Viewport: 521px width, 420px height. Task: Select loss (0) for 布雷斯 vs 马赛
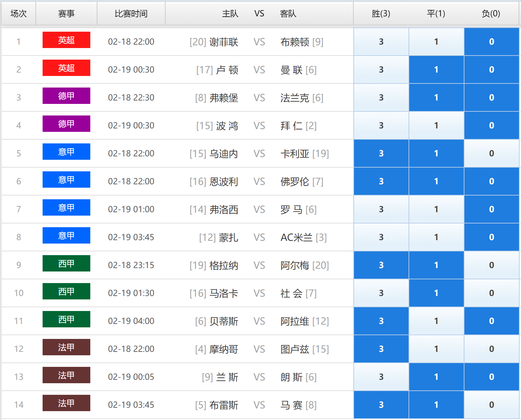[x=492, y=405]
